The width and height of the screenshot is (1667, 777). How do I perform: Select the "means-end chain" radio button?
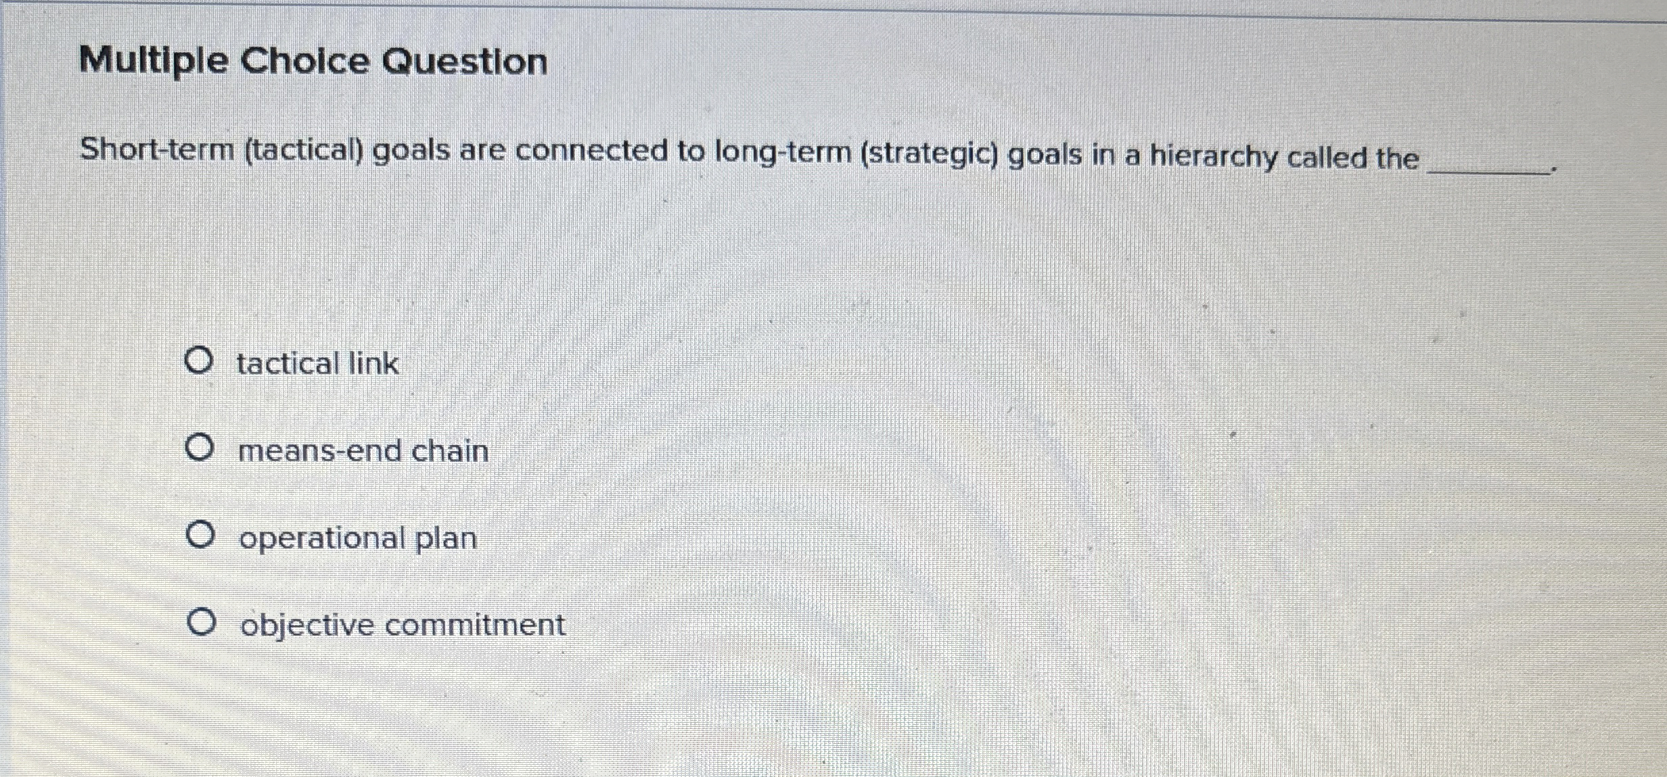(201, 449)
